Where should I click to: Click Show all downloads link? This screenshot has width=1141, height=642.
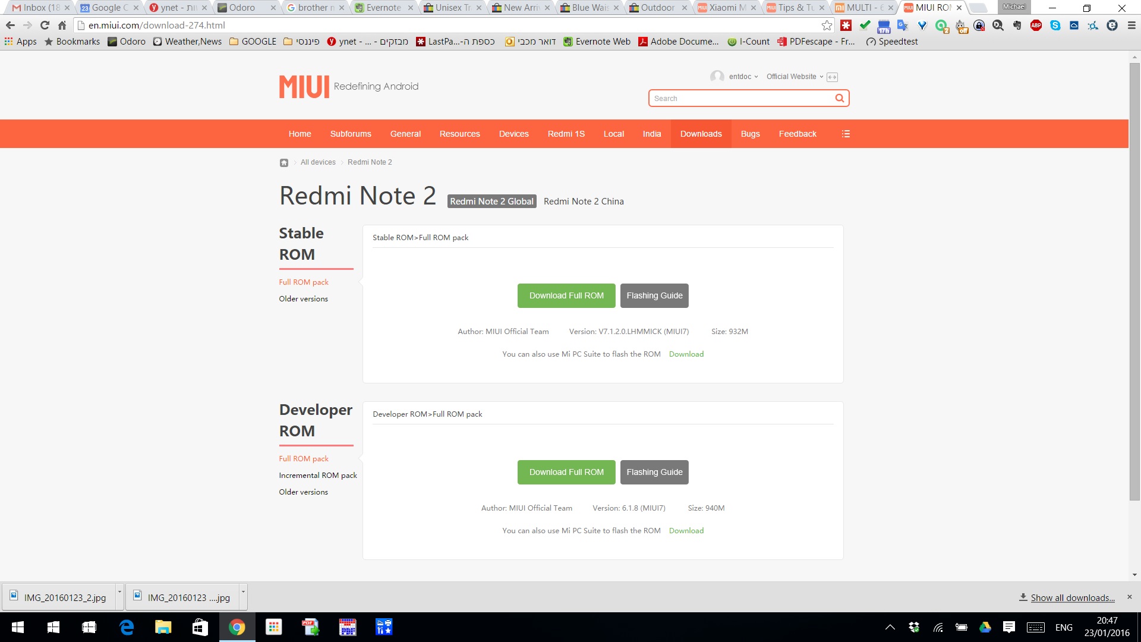pyautogui.click(x=1073, y=597)
